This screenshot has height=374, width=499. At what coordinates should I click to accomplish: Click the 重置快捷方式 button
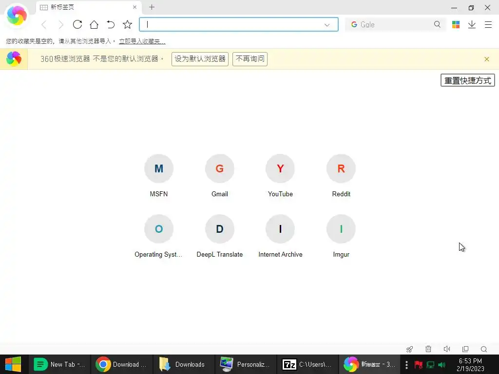[x=467, y=80]
